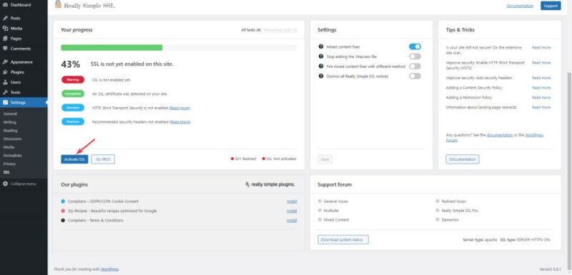Read more about the extensive site scan
572x275 pixels.
tap(541, 47)
